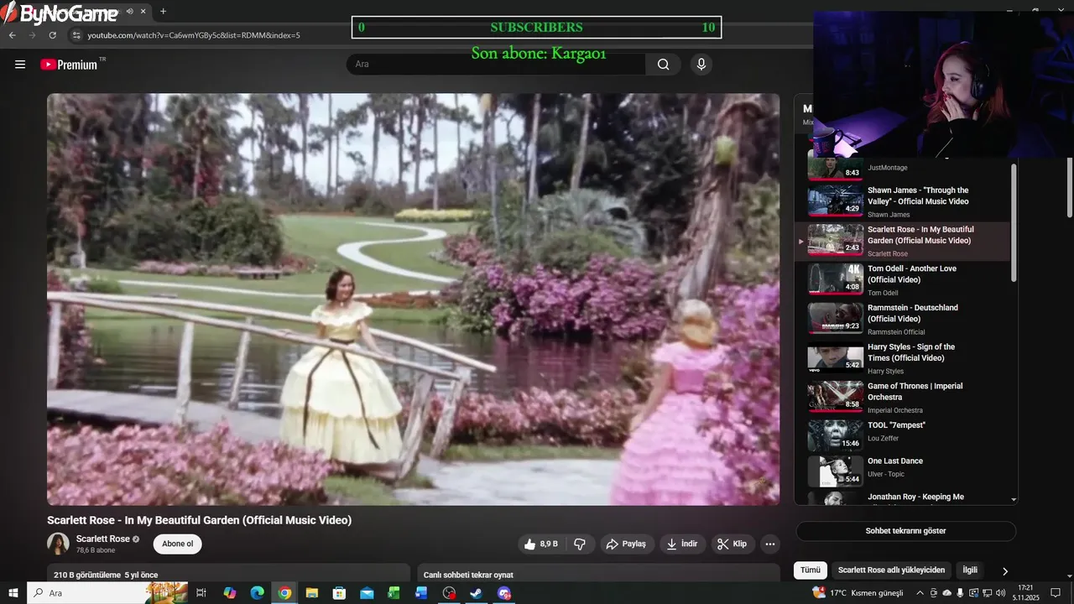Select the Tümü filter chip
Screen dimensions: 1074x604
click(810, 570)
